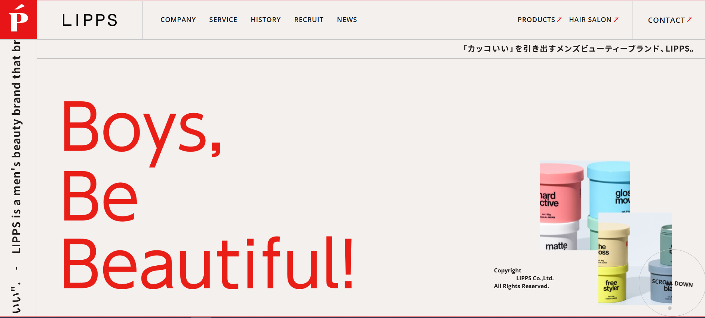Open the NEWS section link
705x318 pixels.
[x=347, y=20]
